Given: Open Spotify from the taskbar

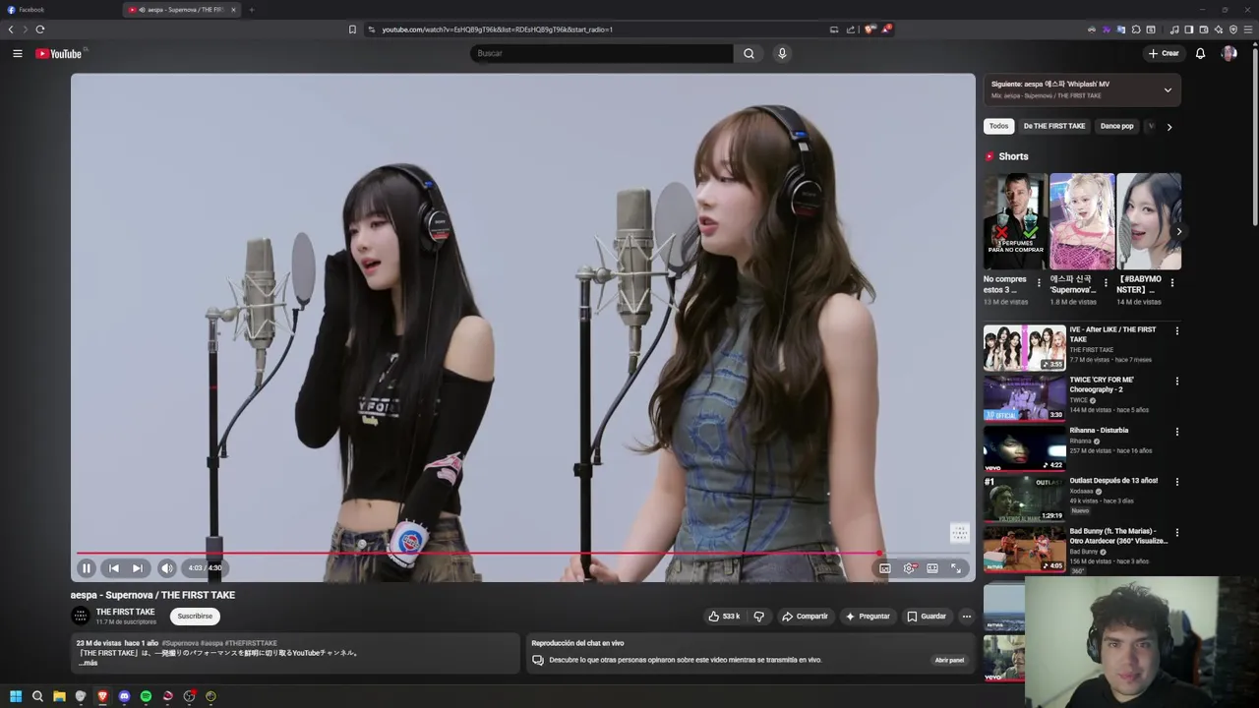Looking at the screenshot, I should coord(146,696).
